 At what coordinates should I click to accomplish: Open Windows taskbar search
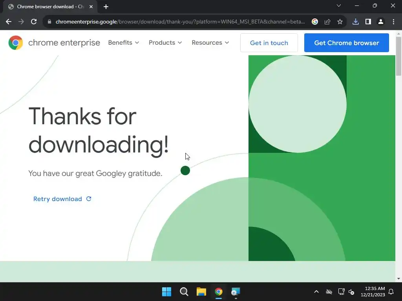(184, 292)
